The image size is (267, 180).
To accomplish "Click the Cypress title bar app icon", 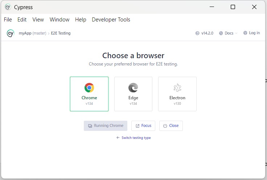I will [8, 7].
